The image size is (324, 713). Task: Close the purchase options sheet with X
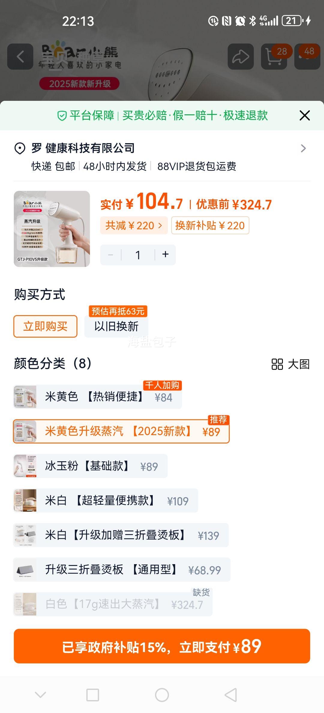coord(304,116)
